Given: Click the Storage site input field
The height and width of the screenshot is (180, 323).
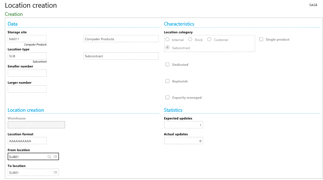Looking at the screenshot, I should [27, 39].
